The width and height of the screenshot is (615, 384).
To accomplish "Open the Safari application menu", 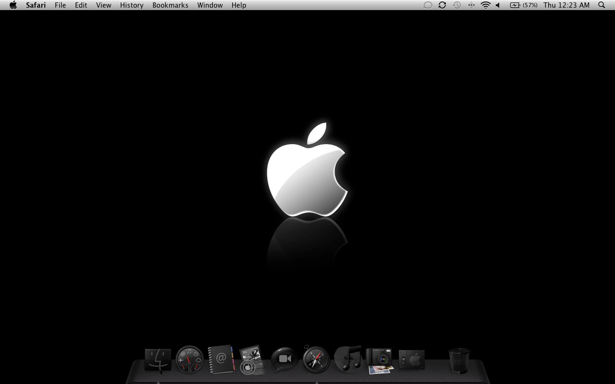I will pos(36,5).
